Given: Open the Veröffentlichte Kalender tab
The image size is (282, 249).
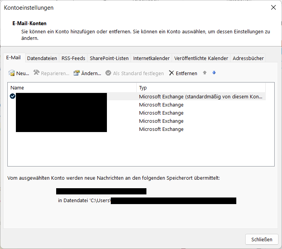Looking at the screenshot, I should (x=201, y=58).
